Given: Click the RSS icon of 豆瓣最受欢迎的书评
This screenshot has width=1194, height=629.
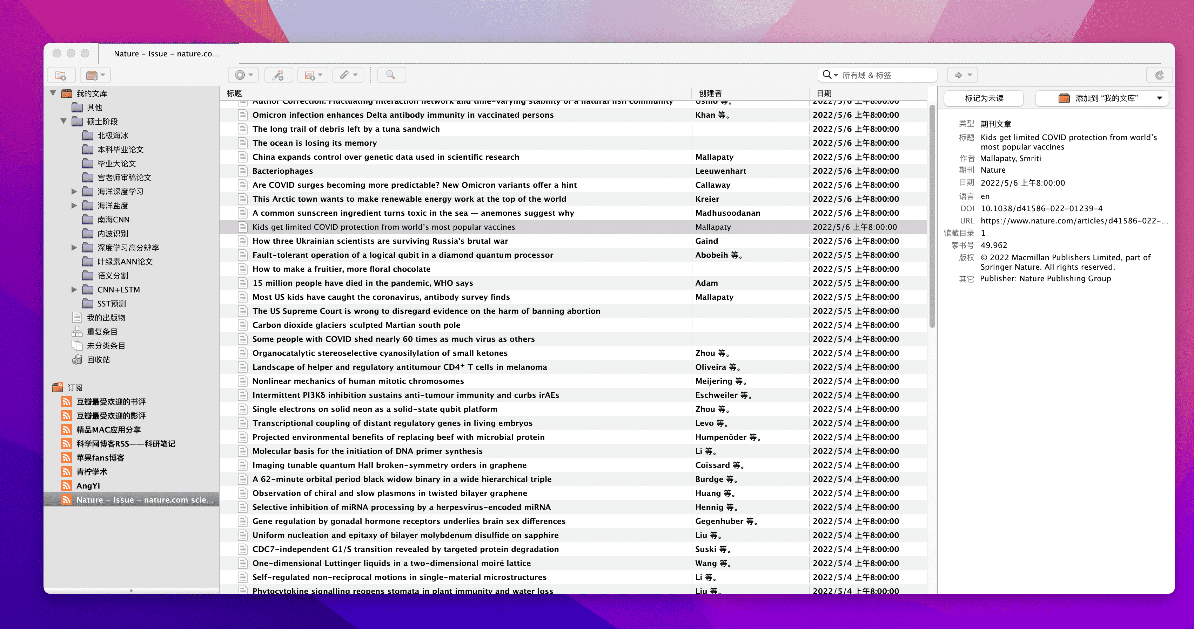Looking at the screenshot, I should 67,402.
